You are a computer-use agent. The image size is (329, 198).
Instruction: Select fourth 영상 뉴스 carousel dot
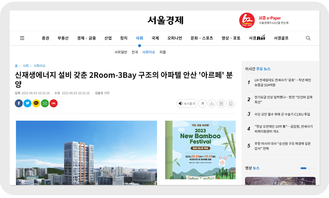click(x=311, y=168)
